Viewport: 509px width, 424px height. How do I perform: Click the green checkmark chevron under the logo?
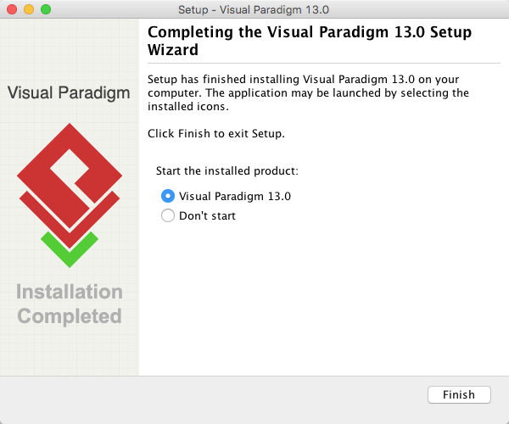70,250
